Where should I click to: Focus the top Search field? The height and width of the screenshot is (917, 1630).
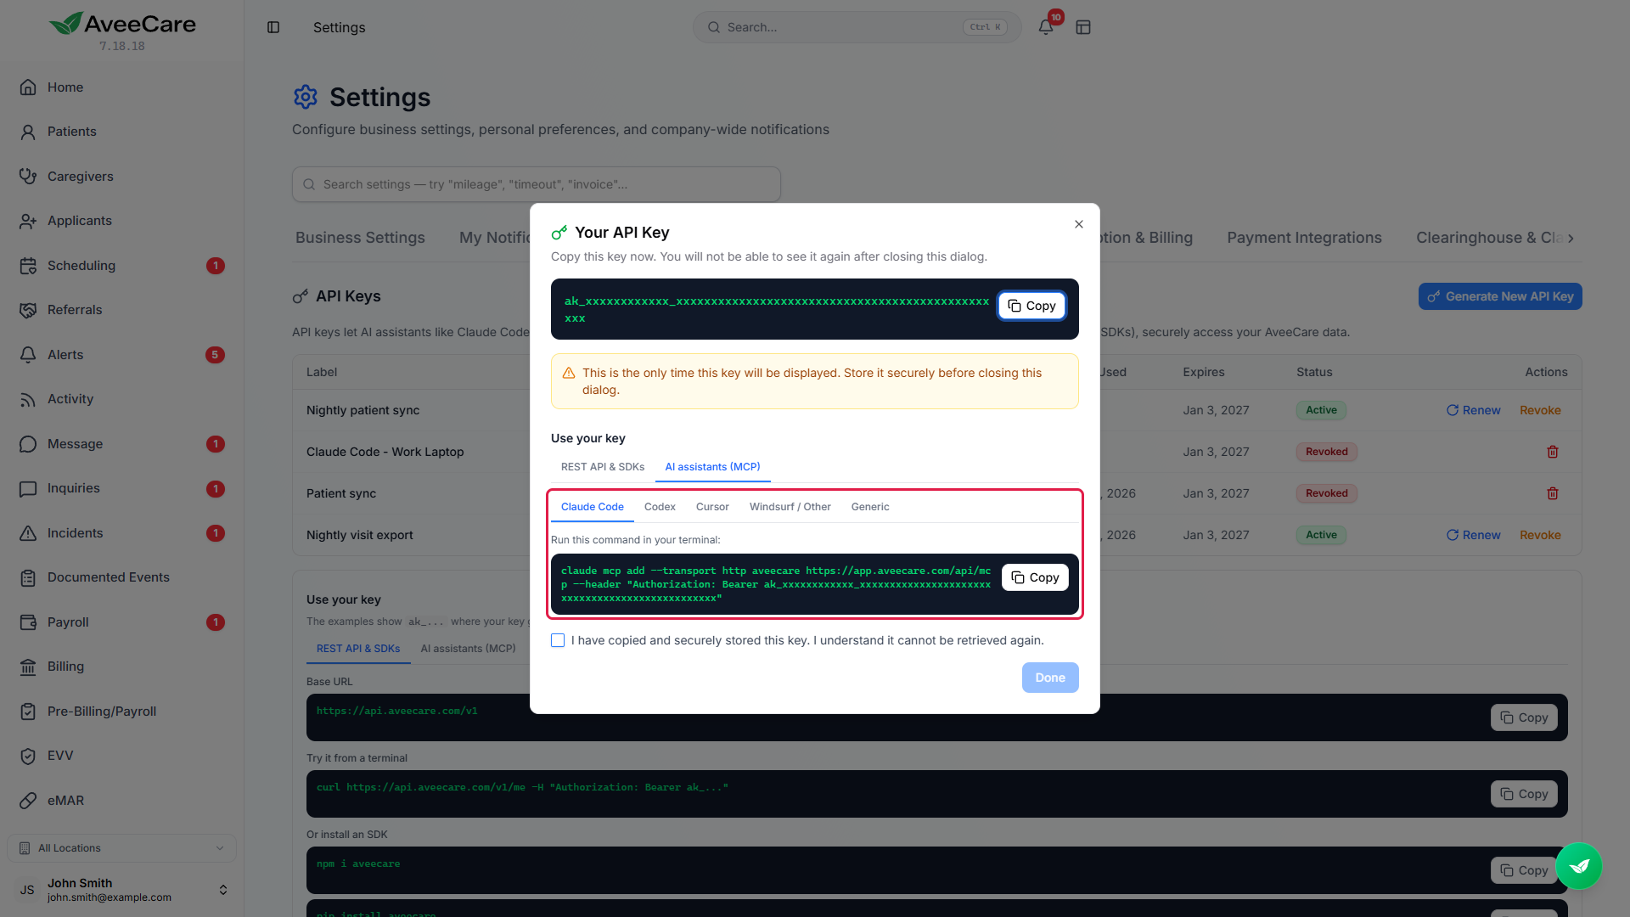click(x=857, y=27)
